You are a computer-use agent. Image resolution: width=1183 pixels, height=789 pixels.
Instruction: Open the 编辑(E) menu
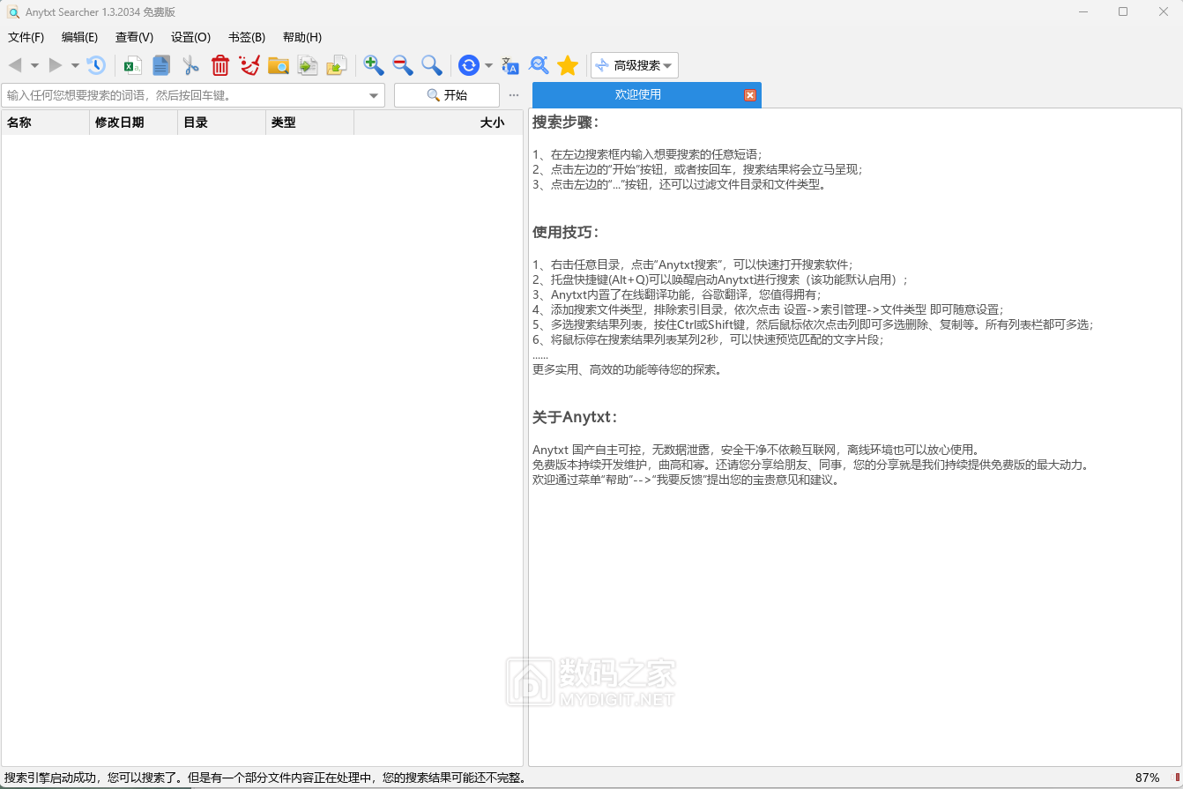(79, 37)
